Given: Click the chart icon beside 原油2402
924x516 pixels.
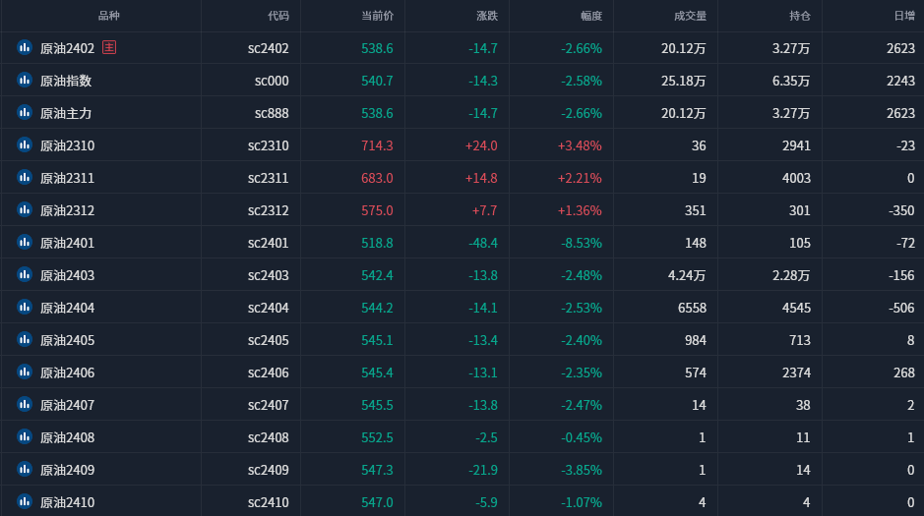Looking at the screenshot, I should (25, 48).
